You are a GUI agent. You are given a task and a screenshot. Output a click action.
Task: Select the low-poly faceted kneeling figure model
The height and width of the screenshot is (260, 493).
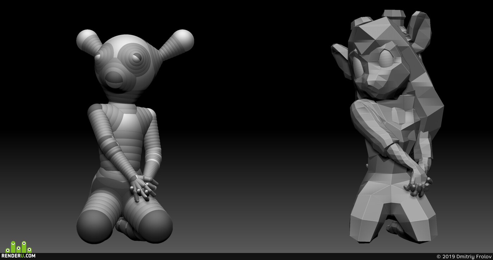(387, 126)
